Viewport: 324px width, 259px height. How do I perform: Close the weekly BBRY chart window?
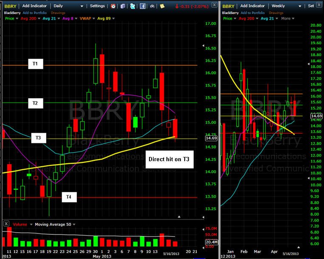(x=319, y=5)
